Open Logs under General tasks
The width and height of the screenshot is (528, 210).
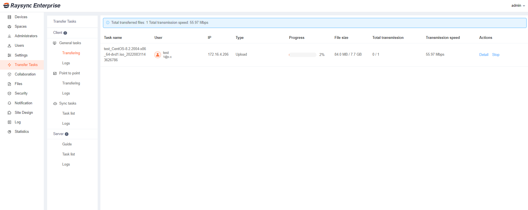pyautogui.click(x=66, y=63)
